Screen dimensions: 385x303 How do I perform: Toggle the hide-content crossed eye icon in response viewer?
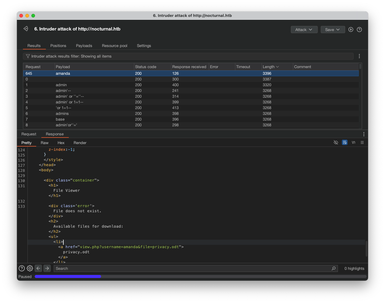pyautogui.click(x=336, y=143)
